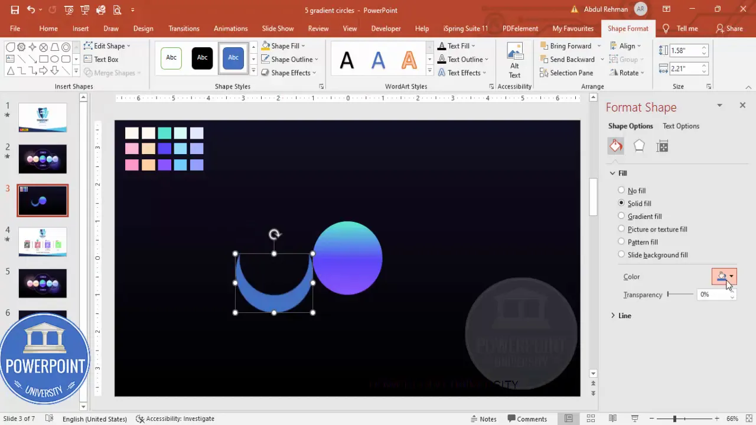Switch to Text Options in Format Shape
Screen dimensions: 756x425
[680, 126]
